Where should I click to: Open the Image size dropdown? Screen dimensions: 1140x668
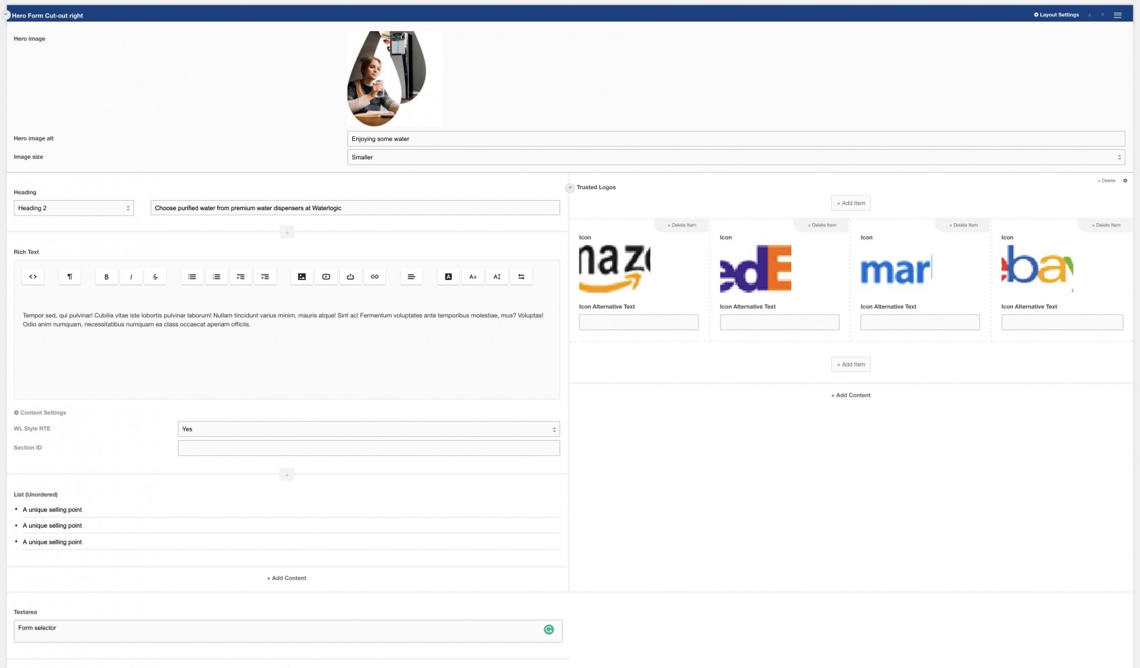[736, 157]
